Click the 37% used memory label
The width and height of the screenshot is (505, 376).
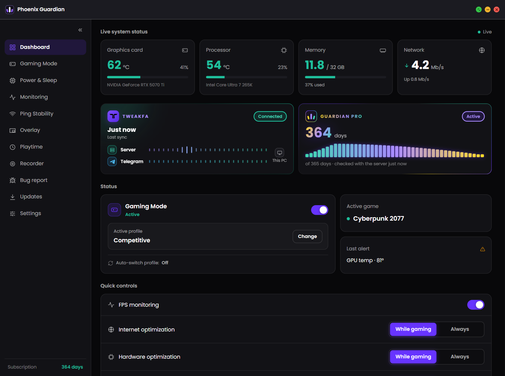pos(315,85)
